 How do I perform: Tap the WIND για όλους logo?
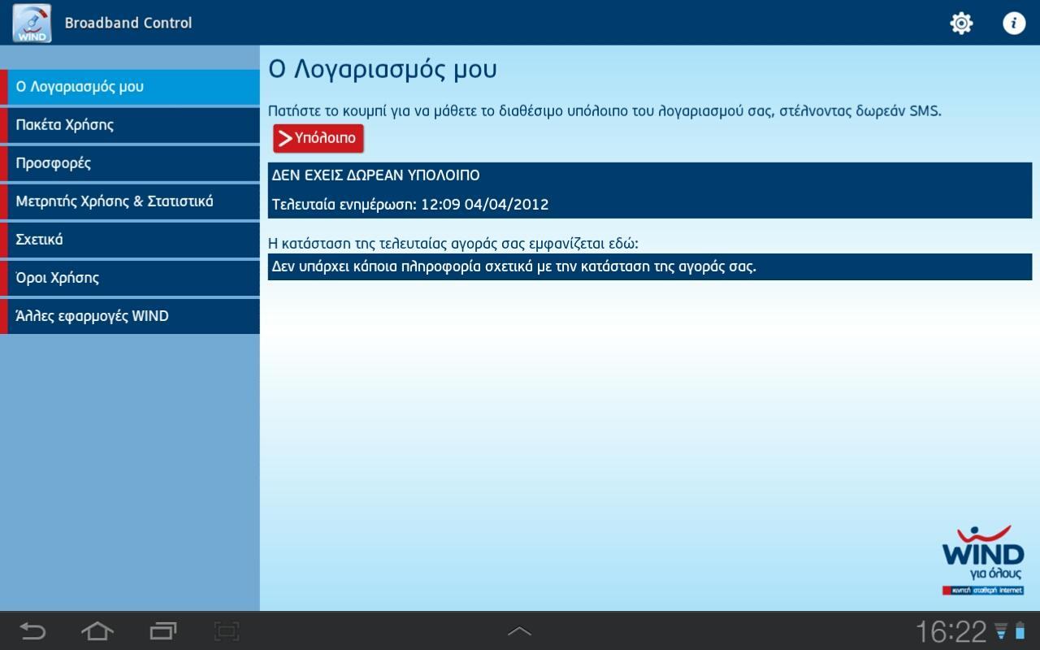point(983,561)
